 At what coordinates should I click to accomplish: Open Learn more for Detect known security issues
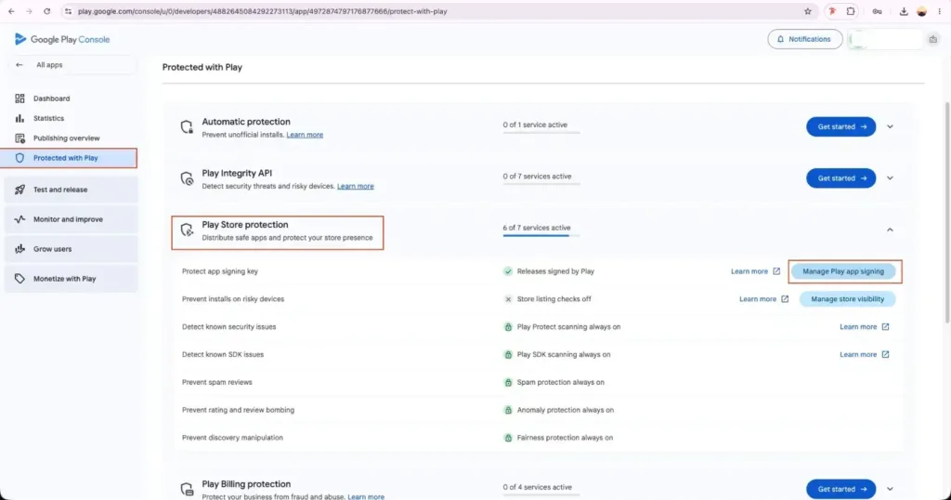coord(865,327)
